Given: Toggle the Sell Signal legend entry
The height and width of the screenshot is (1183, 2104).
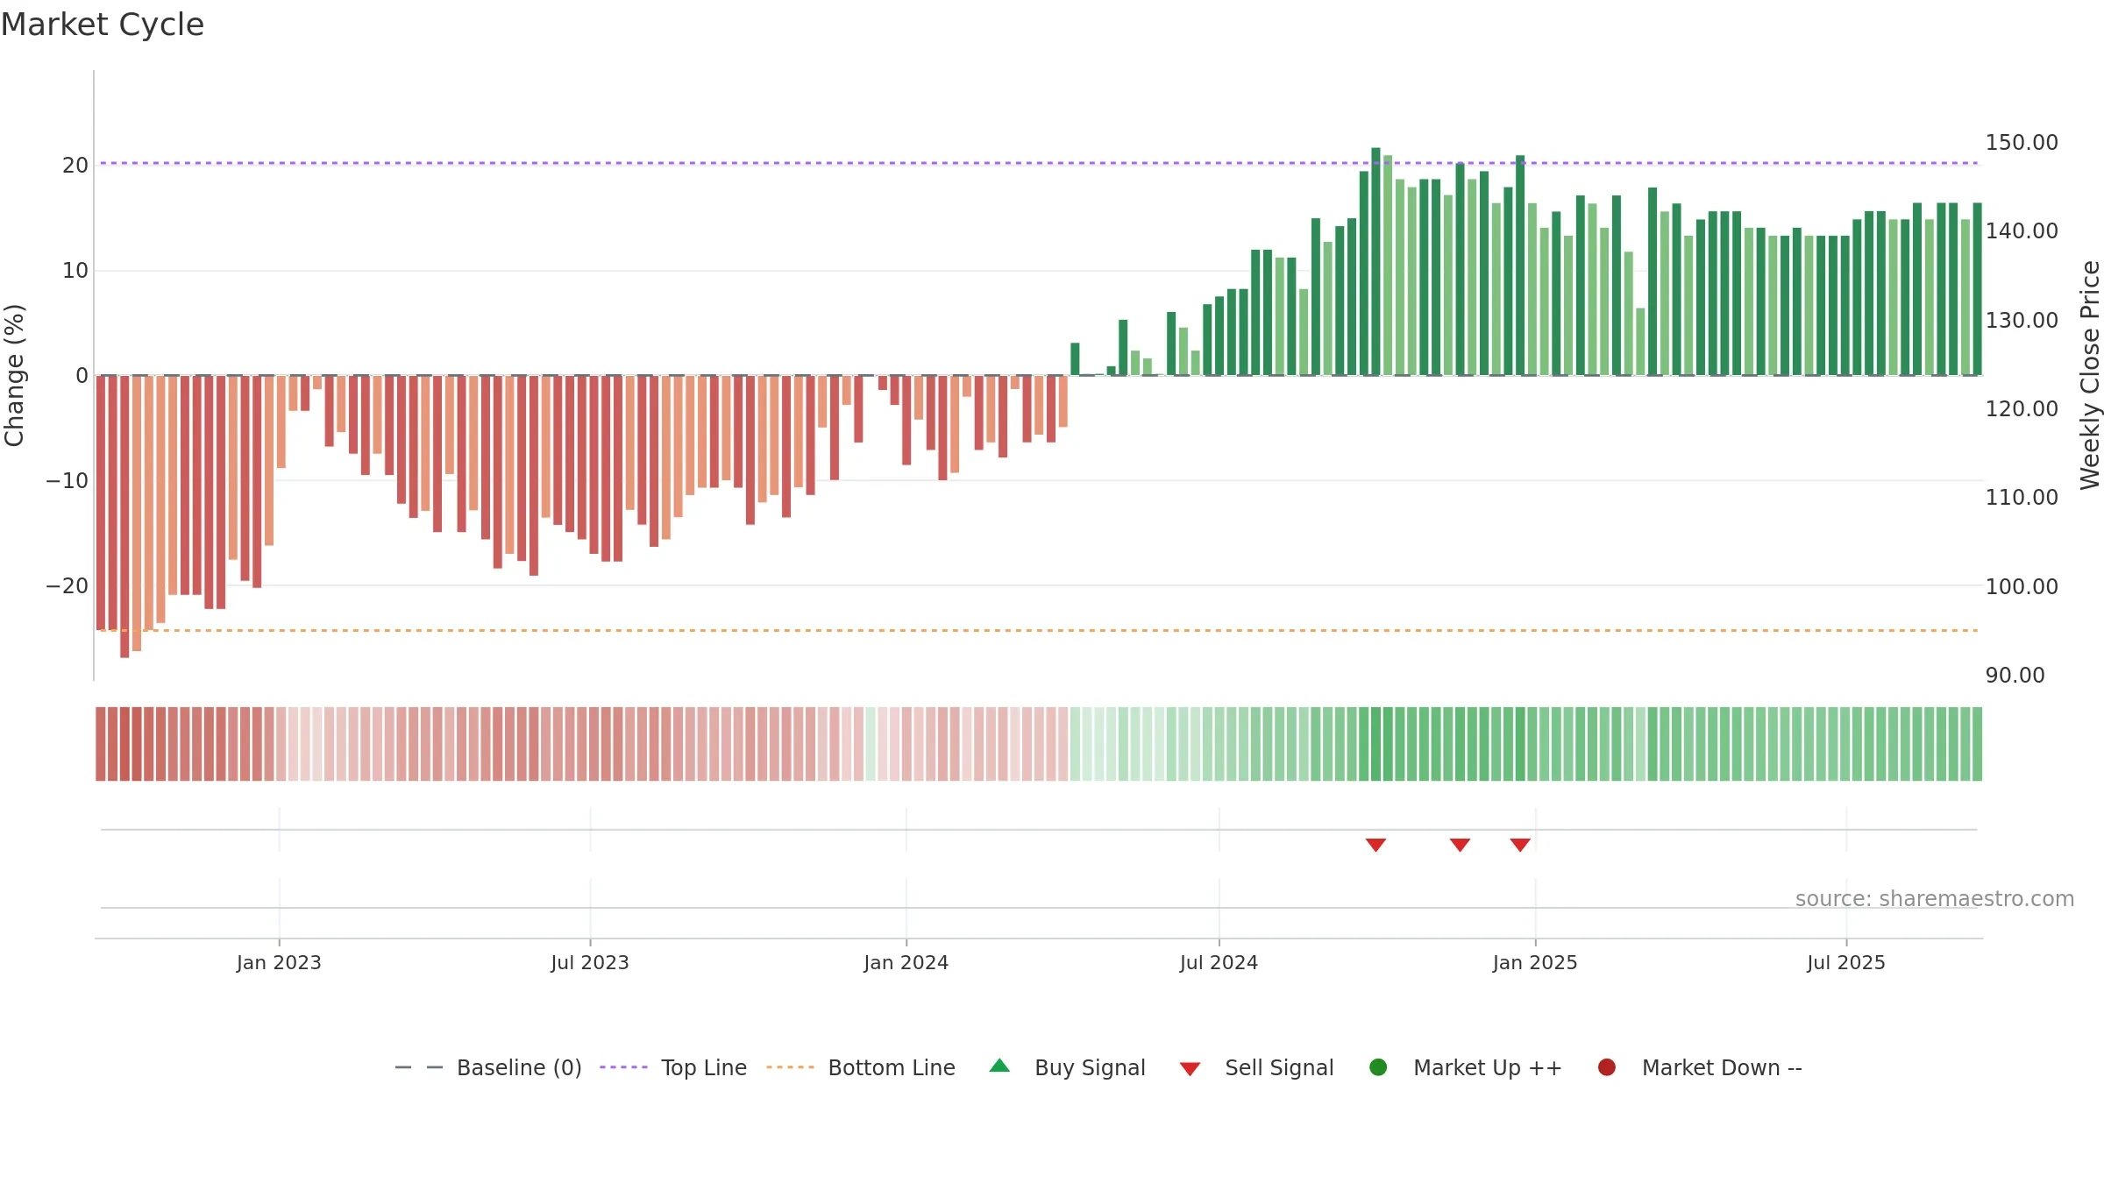Looking at the screenshot, I should coord(1256,1067).
